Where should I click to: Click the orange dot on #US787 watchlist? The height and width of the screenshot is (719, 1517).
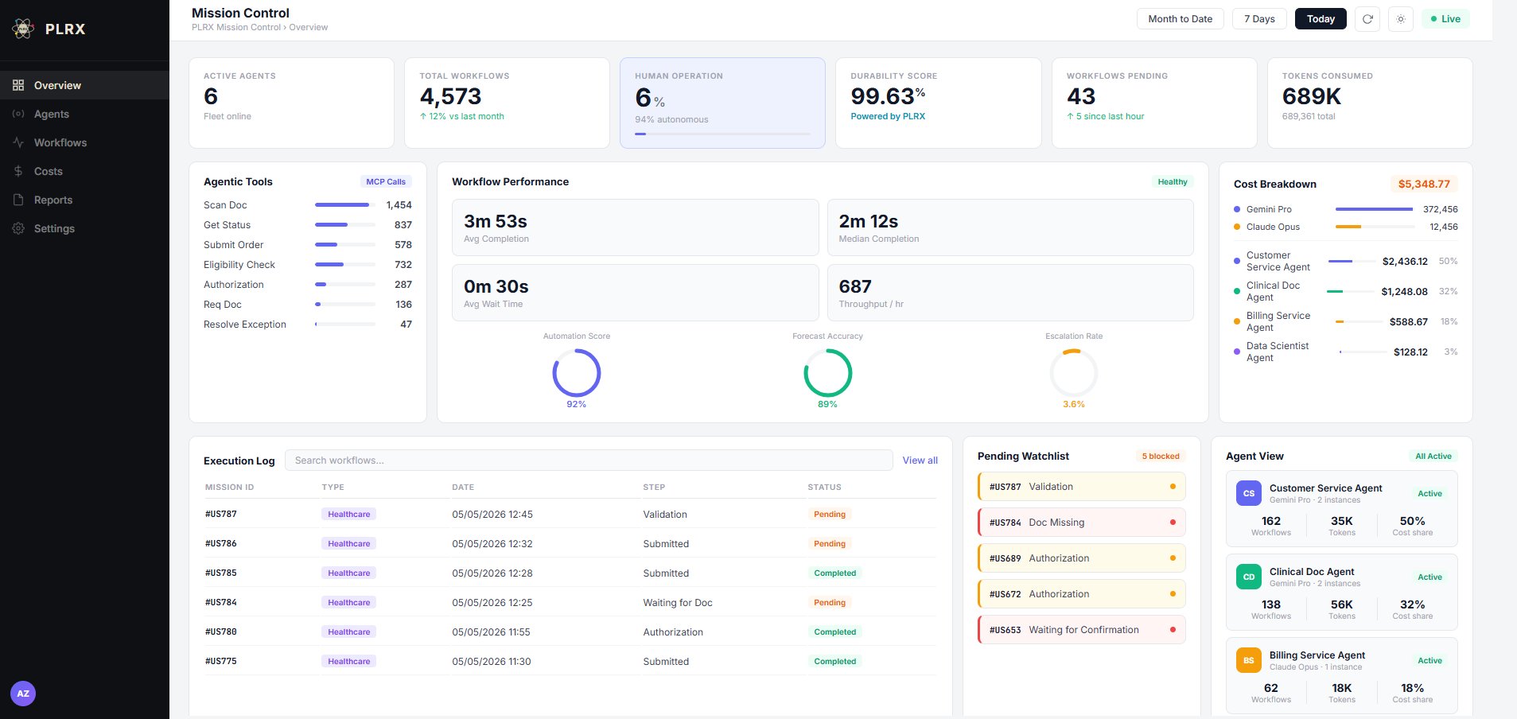pos(1173,487)
